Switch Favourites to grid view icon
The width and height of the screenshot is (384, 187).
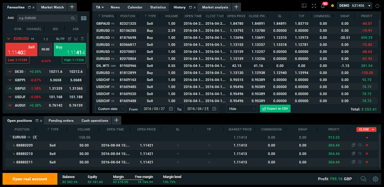(83, 18)
